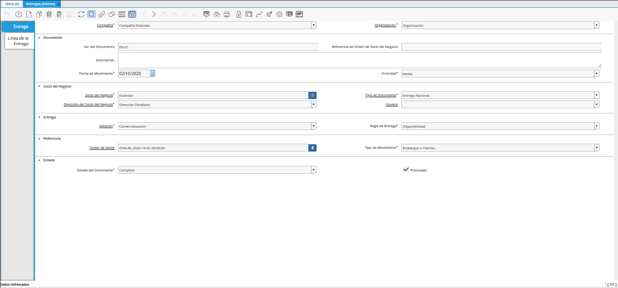
Task: Close the Entregas (Cliente) tab
Action: (x=59, y=4)
